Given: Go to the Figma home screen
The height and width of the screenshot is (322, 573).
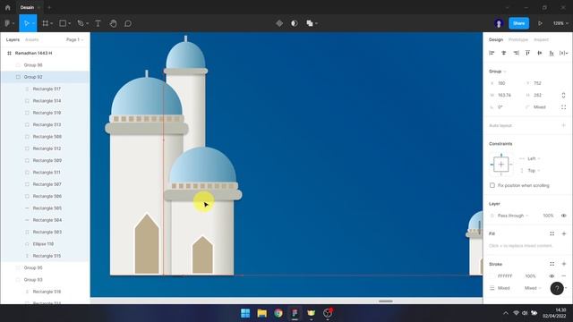Looking at the screenshot, I should tap(8, 7).
